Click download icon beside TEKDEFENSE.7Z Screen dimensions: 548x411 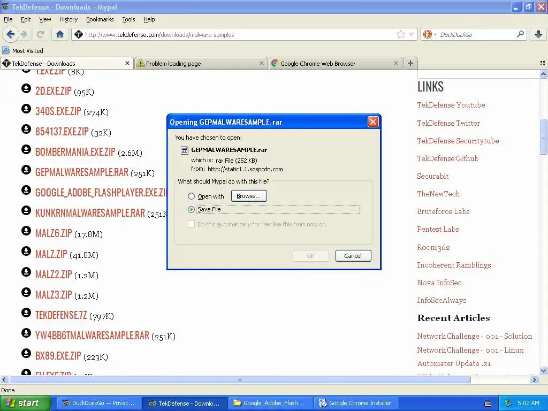coord(26,313)
